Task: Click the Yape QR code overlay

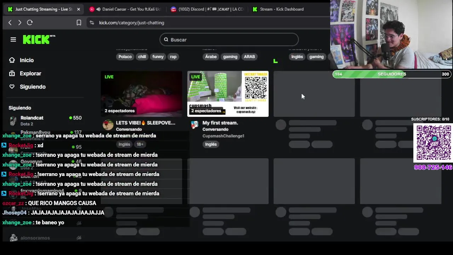Action: (x=434, y=143)
